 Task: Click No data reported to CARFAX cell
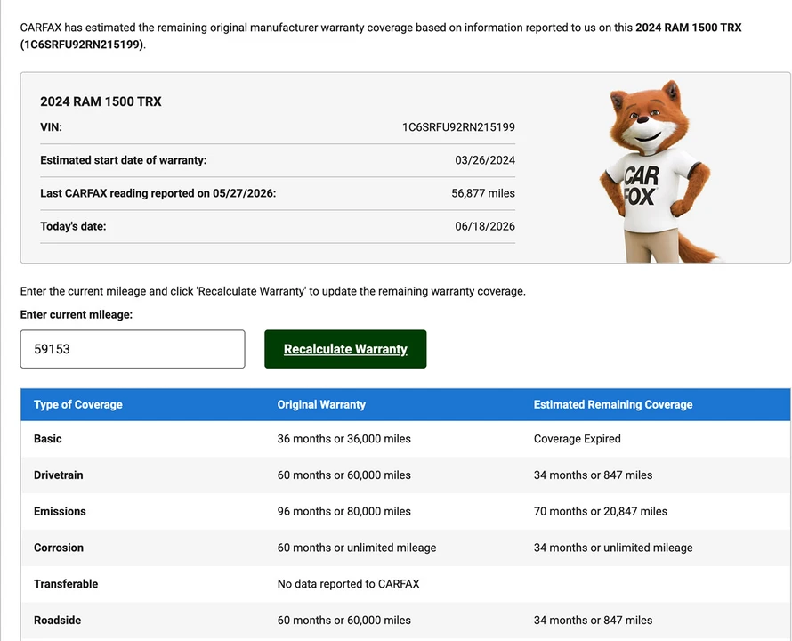tap(349, 584)
